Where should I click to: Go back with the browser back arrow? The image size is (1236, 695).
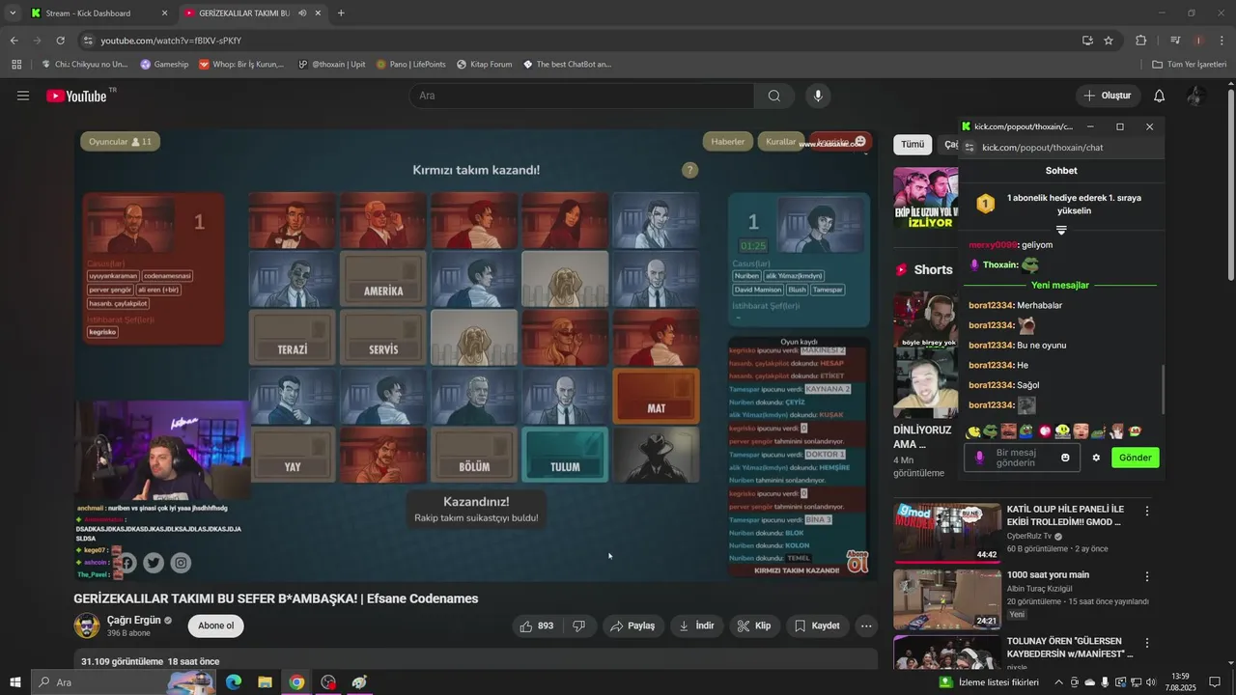click(14, 41)
